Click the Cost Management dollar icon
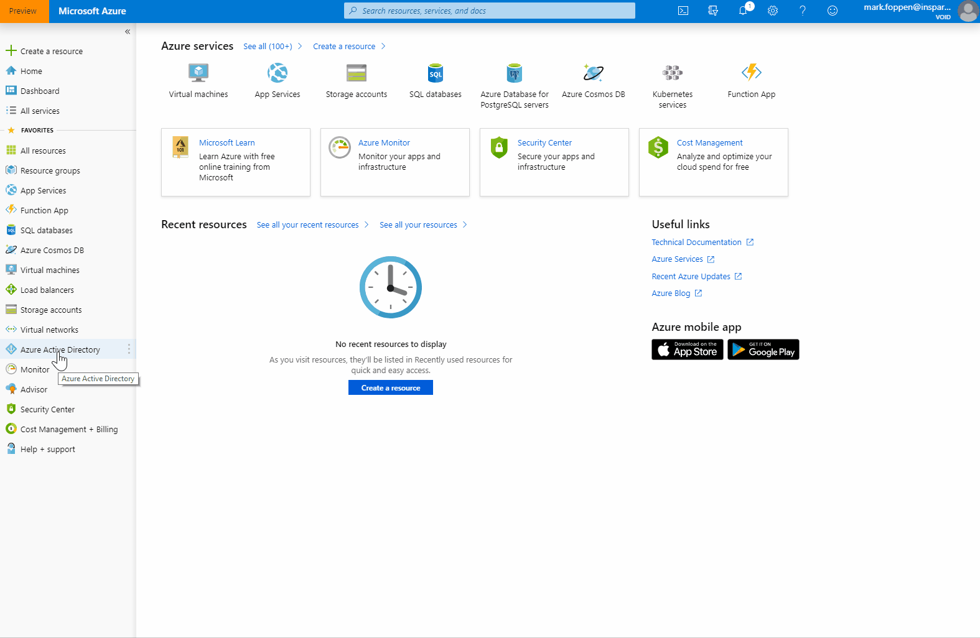The image size is (980, 638). pos(658,147)
